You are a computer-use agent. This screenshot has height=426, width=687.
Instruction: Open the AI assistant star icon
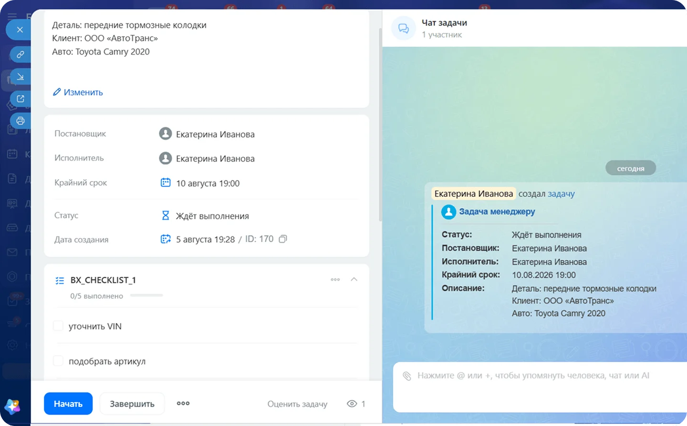pyautogui.click(x=12, y=406)
